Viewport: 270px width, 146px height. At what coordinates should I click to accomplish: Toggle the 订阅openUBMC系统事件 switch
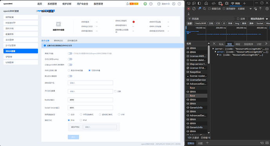(70, 65)
